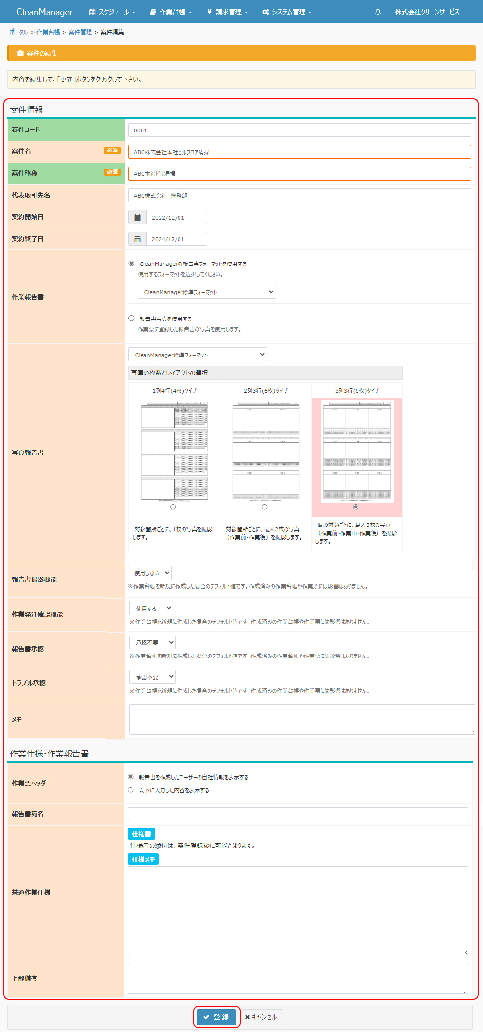Select CleanManagerの報告書フォーマットを使用する radio
The image size is (483, 1032).
coord(131,263)
